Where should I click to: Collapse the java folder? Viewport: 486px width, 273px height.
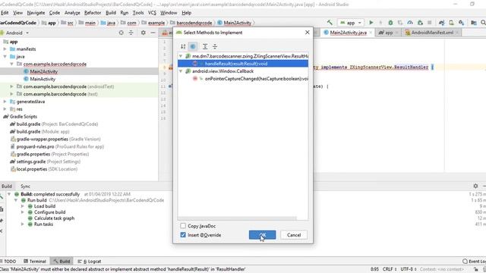(5, 56)
